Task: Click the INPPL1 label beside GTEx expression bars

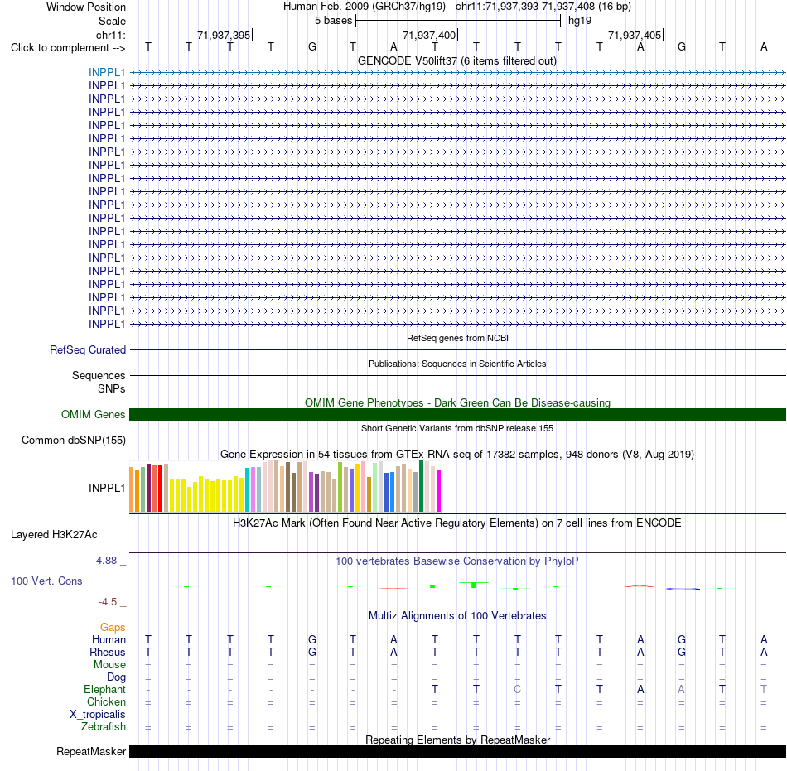Action: tap(106, 488)
